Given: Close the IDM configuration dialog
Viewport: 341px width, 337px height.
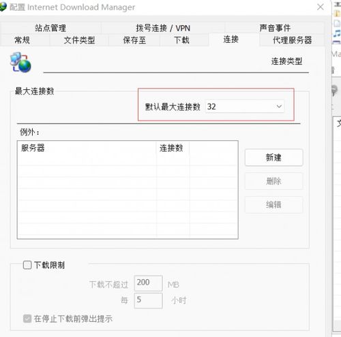Looking at the screenshot, I should click(x=321, y=7).
